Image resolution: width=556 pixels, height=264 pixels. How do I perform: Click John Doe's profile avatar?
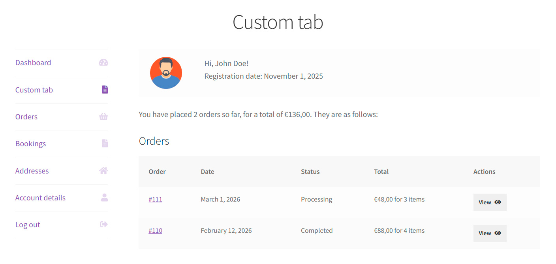click(166, 73)
